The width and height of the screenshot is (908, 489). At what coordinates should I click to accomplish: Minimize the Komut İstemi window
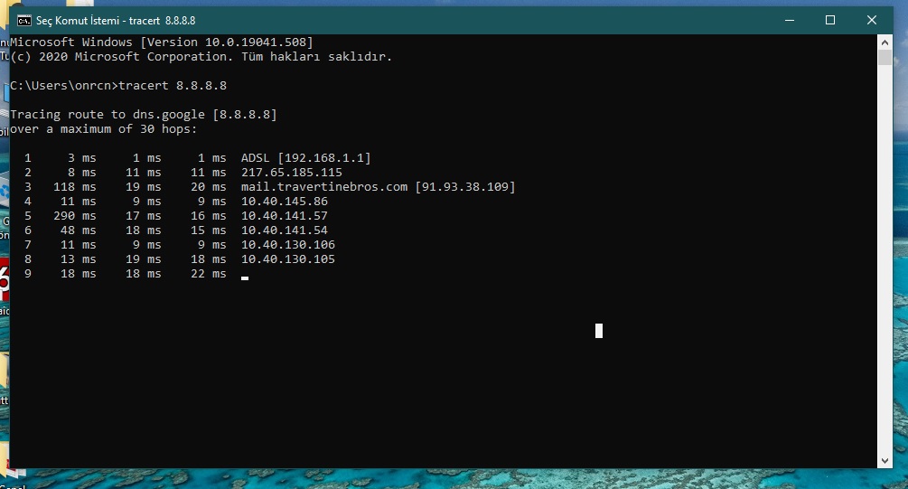point(790,20)
